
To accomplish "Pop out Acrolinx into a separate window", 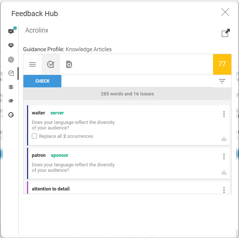I will (226, 33).
